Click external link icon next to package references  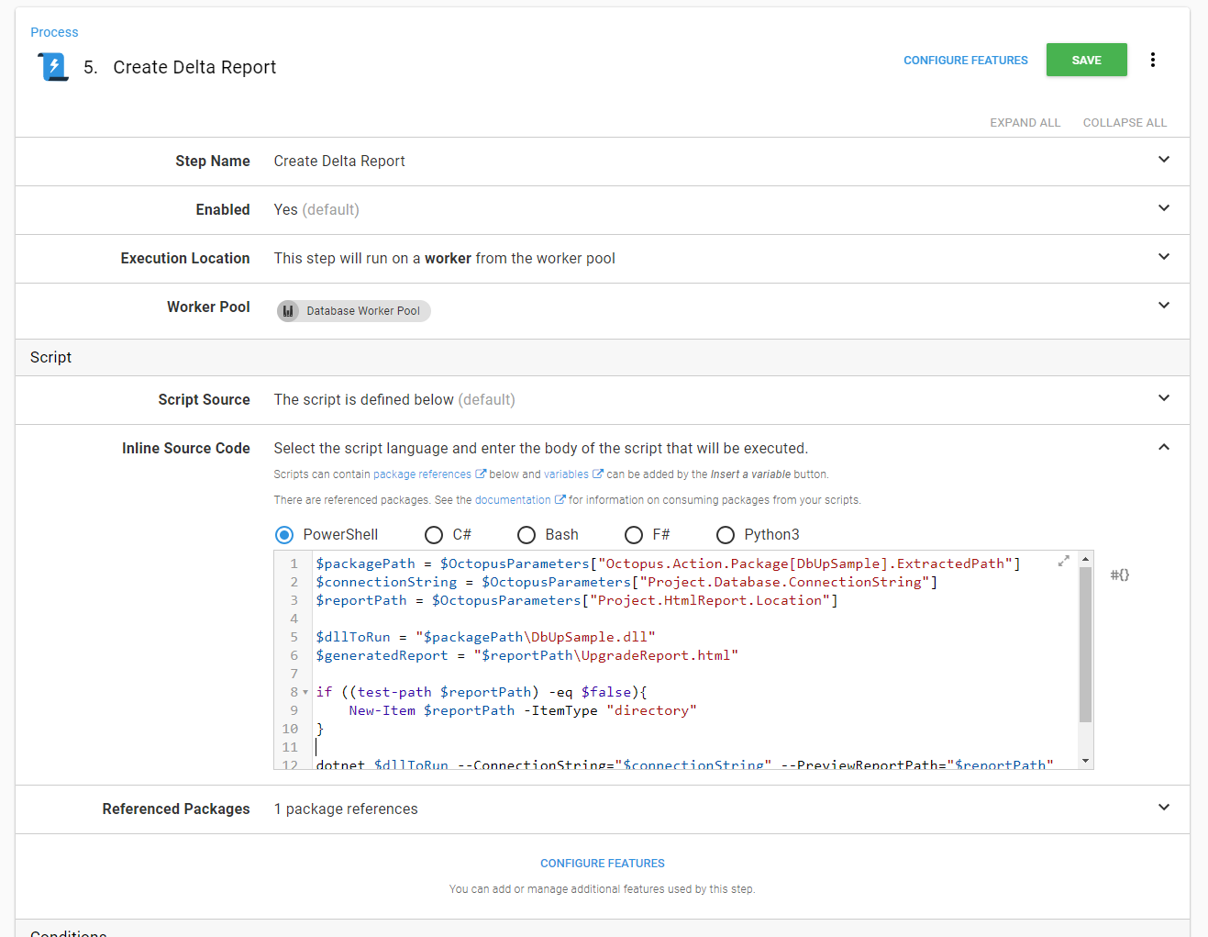click(x=481, y=474)
